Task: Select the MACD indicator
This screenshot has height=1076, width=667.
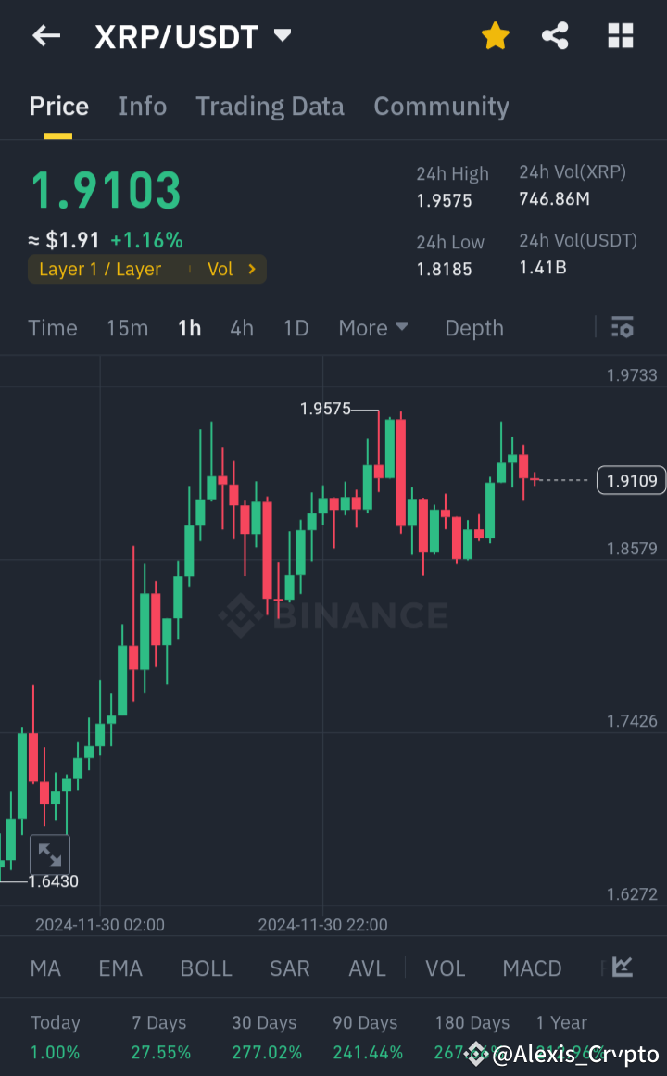Action: coord(532,968)
